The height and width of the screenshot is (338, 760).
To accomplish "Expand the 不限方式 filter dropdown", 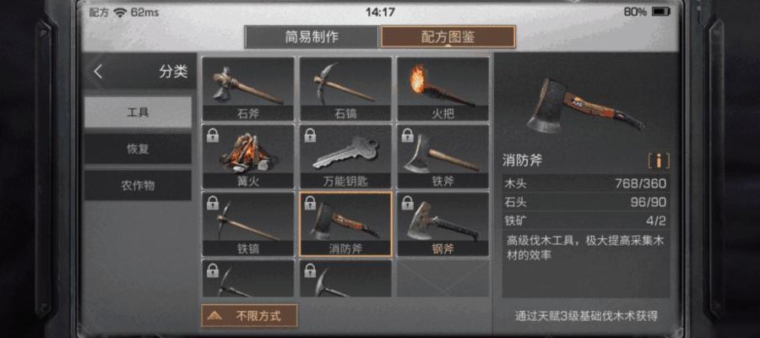I will pos(249,316).
